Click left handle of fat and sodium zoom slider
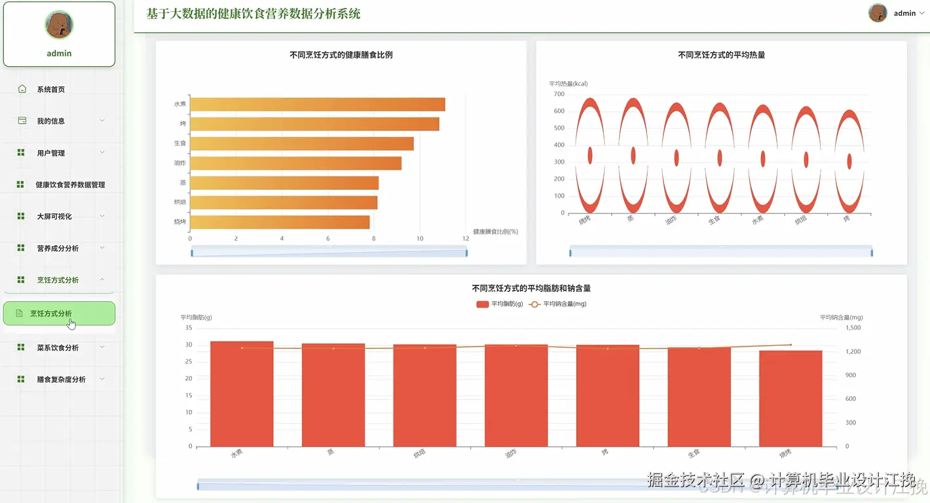 [x=198, y=486]
